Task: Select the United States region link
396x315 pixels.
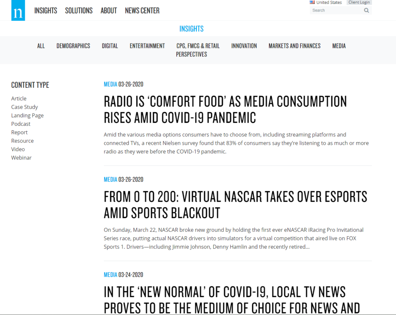Action: (x=329, y=2)
